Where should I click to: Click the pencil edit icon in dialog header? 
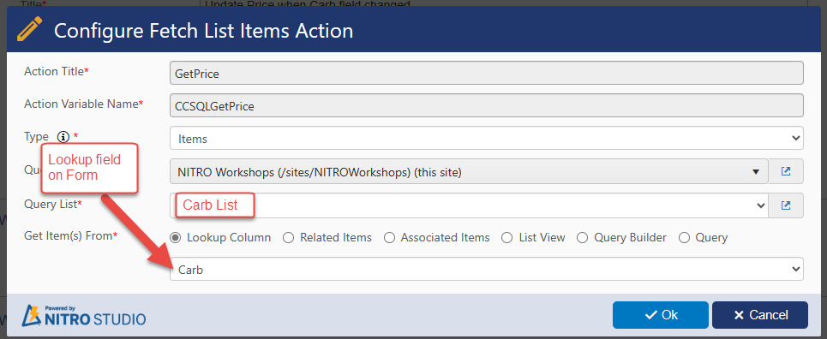click(29, 29)
